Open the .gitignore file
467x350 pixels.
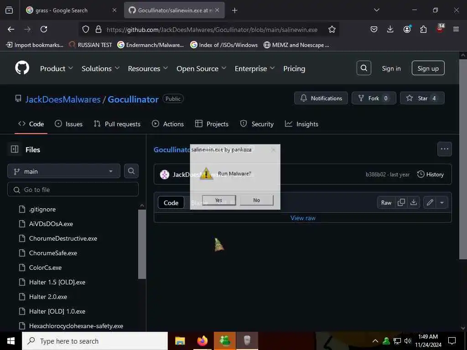pyautogui.click(x=42, y=209)
